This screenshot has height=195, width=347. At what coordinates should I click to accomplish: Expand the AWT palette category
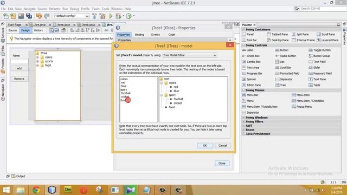point(243,126)
